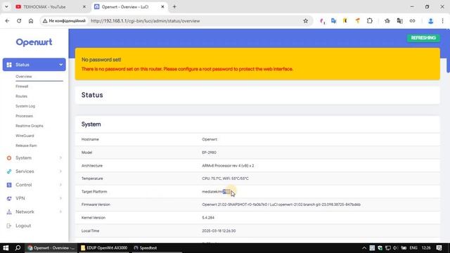Image resolution: width=450 pixels, height=253 pixels.
Task: Open the Processes page
Action: click(x=24, y=116)
